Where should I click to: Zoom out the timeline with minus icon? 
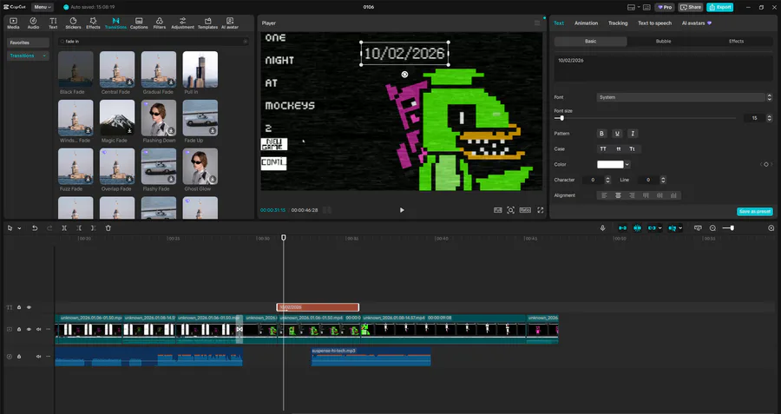coord(712,228)
